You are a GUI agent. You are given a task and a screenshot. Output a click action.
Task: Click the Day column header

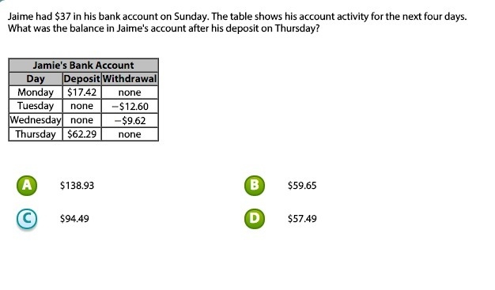[36, 79]
